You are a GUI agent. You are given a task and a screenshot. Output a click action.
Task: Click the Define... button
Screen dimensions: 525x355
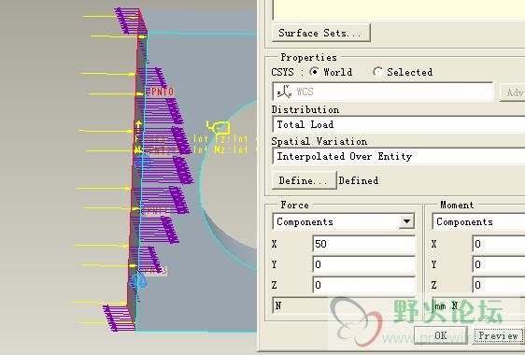click(304, 180)
